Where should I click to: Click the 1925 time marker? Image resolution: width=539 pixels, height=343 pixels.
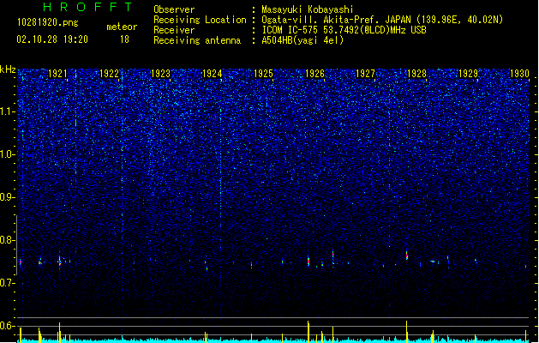pyautogui.click(x=263, y=74)
